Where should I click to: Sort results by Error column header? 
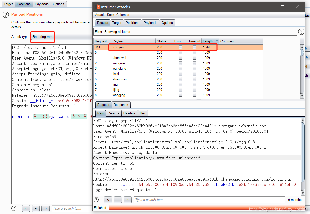pos(180,41)
